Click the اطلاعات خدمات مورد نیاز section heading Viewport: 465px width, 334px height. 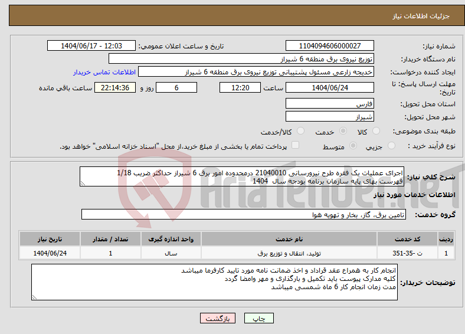[414, 195]
